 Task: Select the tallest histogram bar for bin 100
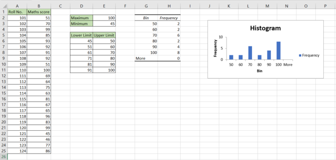click(279, 51)
